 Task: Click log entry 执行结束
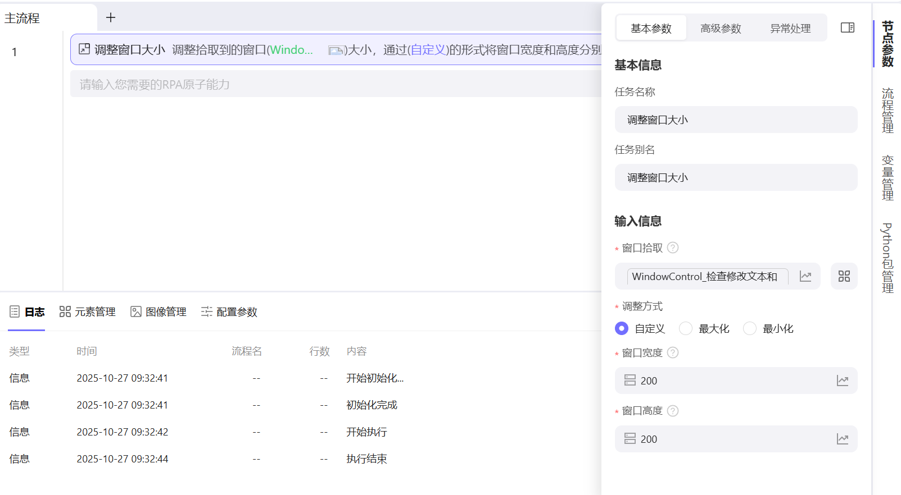[x=366, y=459]
